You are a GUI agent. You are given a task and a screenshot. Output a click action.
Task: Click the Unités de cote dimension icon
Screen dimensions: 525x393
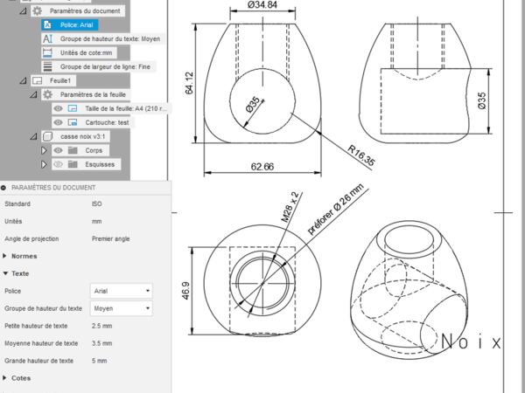pos(47,53)
